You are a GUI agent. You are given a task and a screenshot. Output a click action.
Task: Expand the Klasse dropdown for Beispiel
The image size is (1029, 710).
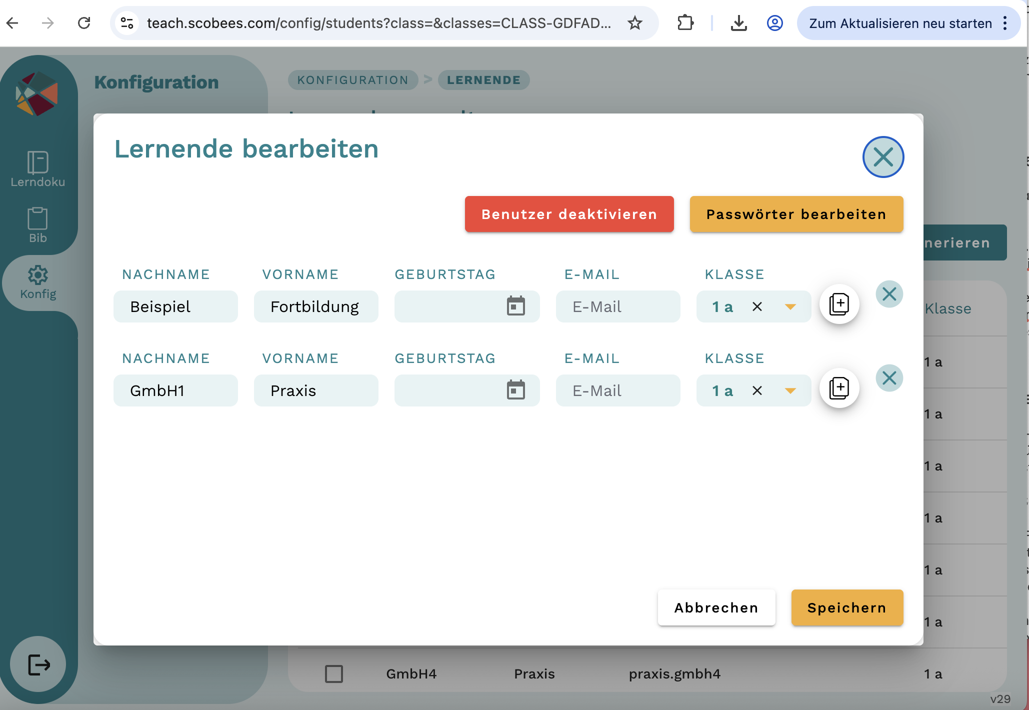pos(790,306)
